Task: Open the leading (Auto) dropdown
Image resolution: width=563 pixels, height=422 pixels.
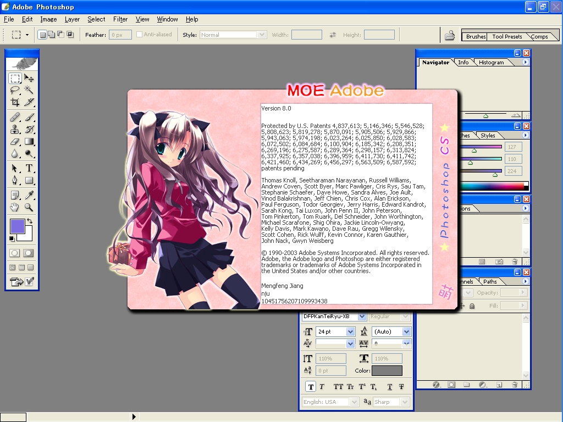Action: 406,332
